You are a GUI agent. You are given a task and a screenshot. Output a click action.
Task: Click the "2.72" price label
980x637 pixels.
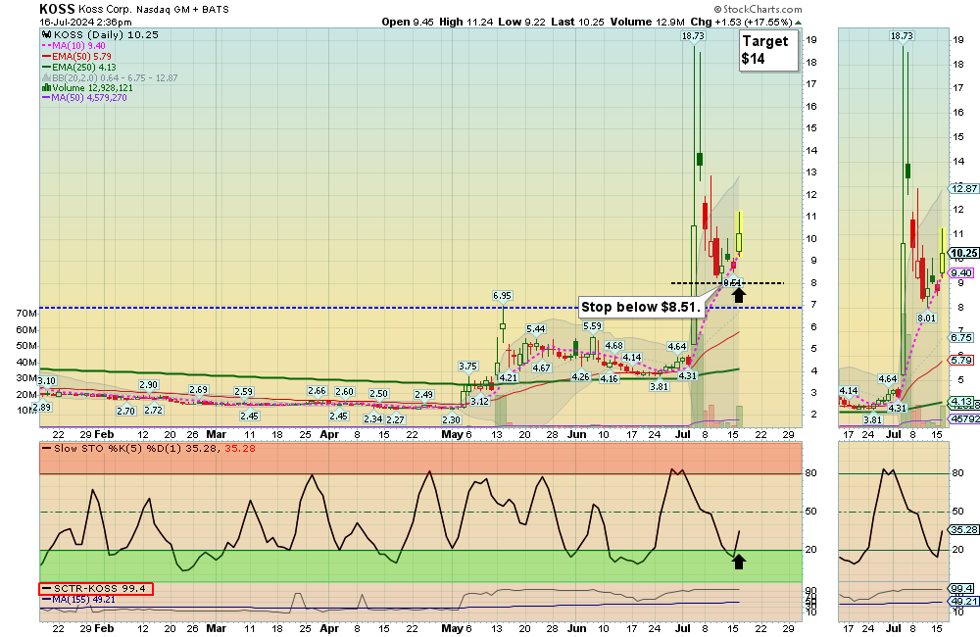tap(154, 410)
